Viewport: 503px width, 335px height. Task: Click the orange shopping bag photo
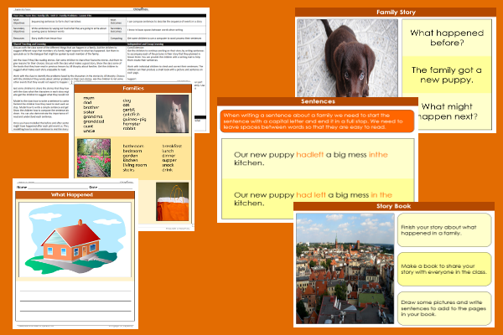tap(172, 202)
